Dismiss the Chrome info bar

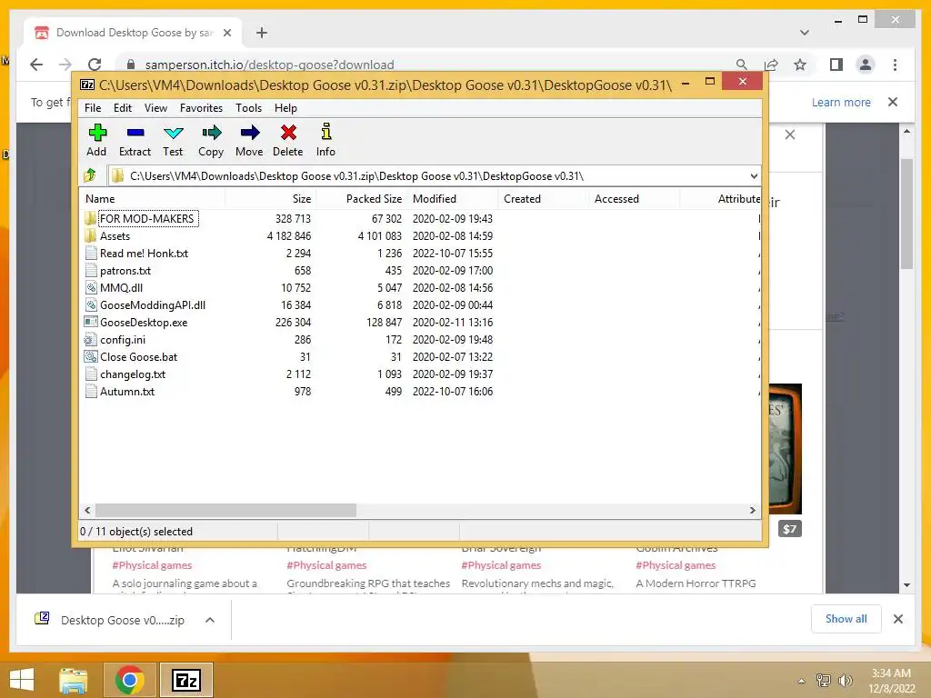[893, 102]
